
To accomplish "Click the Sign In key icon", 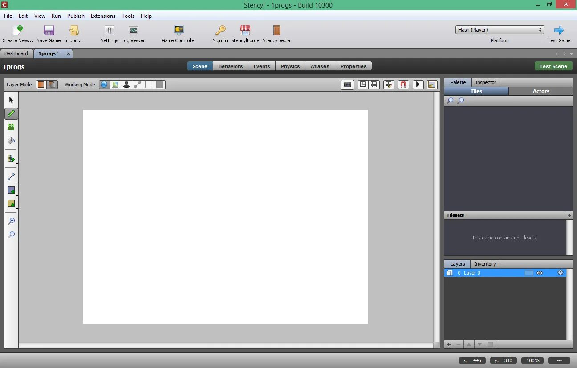I will 220,30.
